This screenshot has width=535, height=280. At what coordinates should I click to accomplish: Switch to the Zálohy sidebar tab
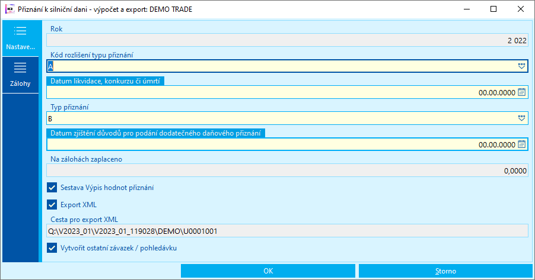click(21, 75)
